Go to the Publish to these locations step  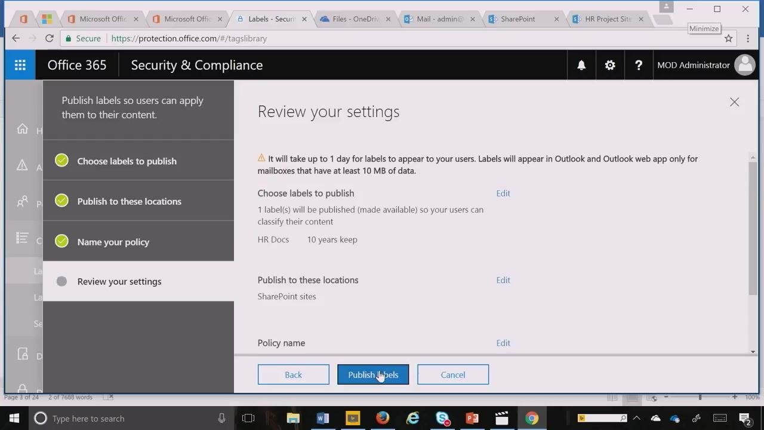(138, 201)
